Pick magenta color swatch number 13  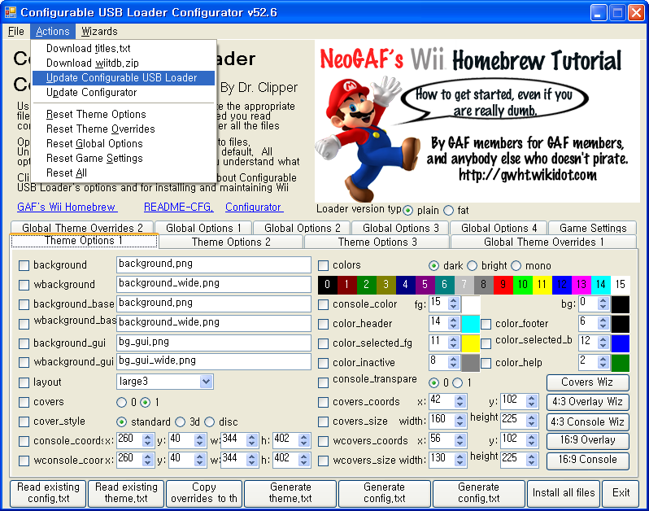pyautogui.click(x=581, y=285)
